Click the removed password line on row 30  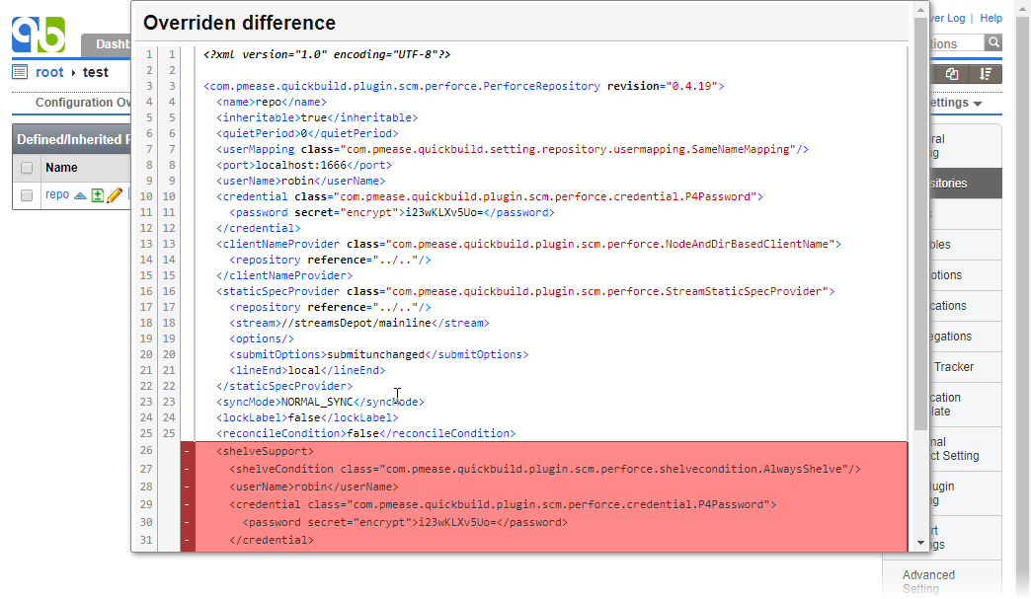(405, 521)
